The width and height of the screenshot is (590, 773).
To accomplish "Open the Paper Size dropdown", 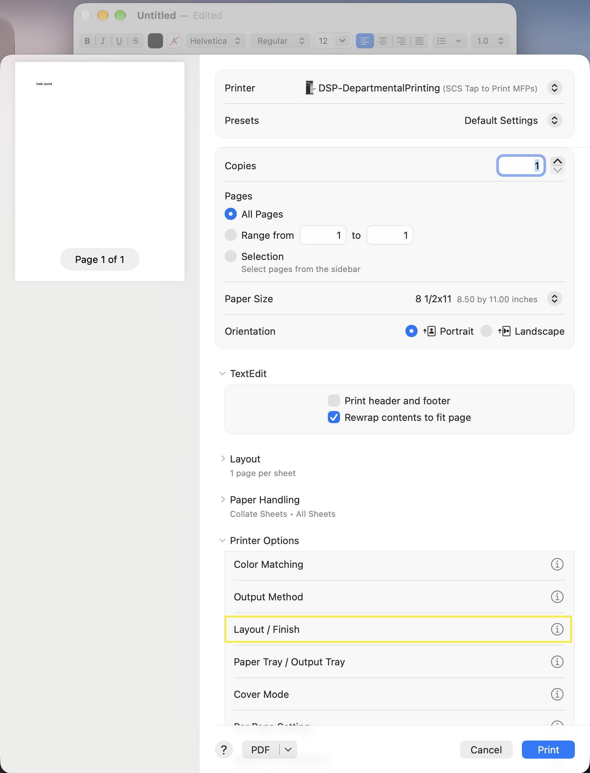I will point(554,299).
